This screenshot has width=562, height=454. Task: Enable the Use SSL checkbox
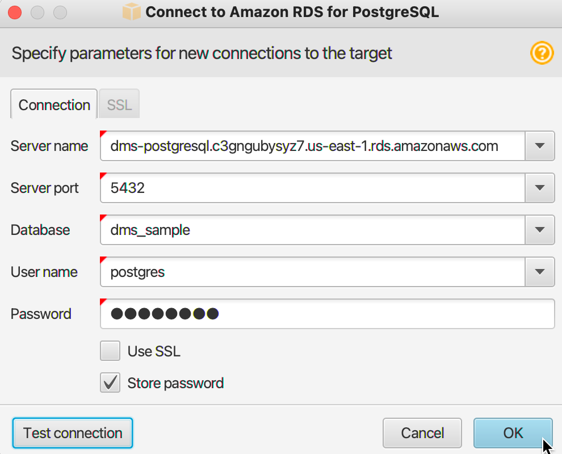click(110, 351)
